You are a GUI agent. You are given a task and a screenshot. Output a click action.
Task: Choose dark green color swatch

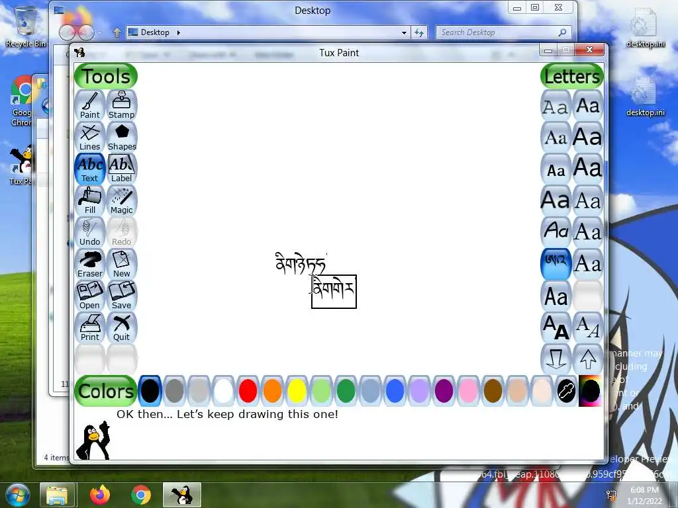(x=346, y=391)
